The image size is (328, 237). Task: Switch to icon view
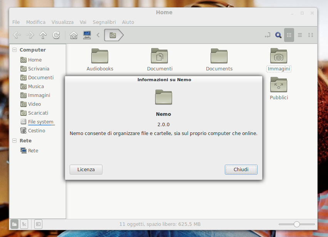pyautogui.click(x=289, y=35)
